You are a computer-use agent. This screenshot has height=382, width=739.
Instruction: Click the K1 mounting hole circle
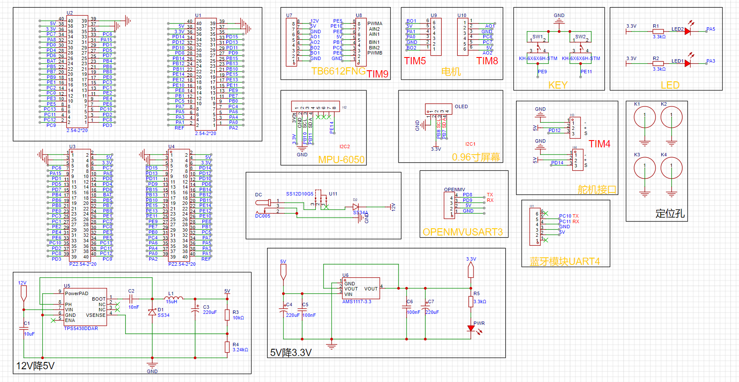[644, 117]
